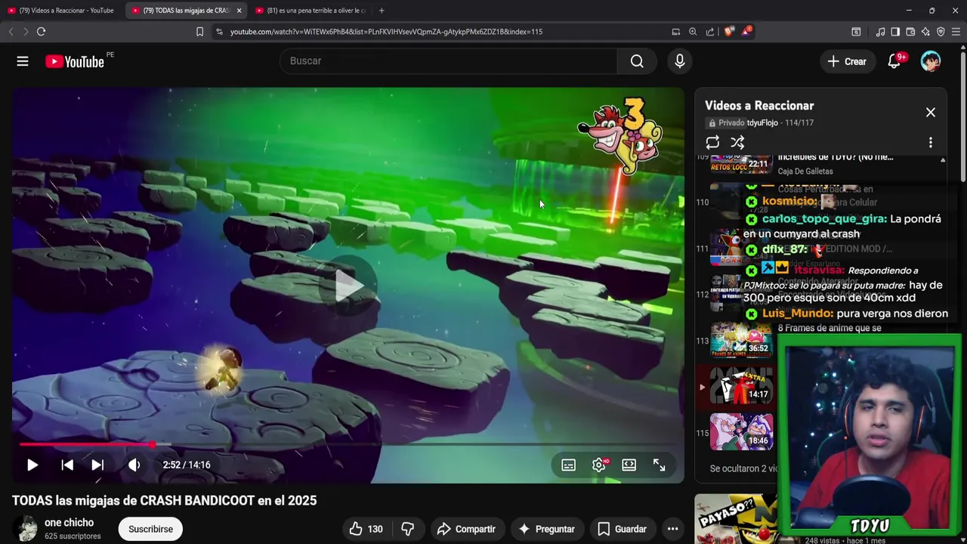Toggle theater mode in the player
This screenshot has height=544, width=967.
[629, 465]
